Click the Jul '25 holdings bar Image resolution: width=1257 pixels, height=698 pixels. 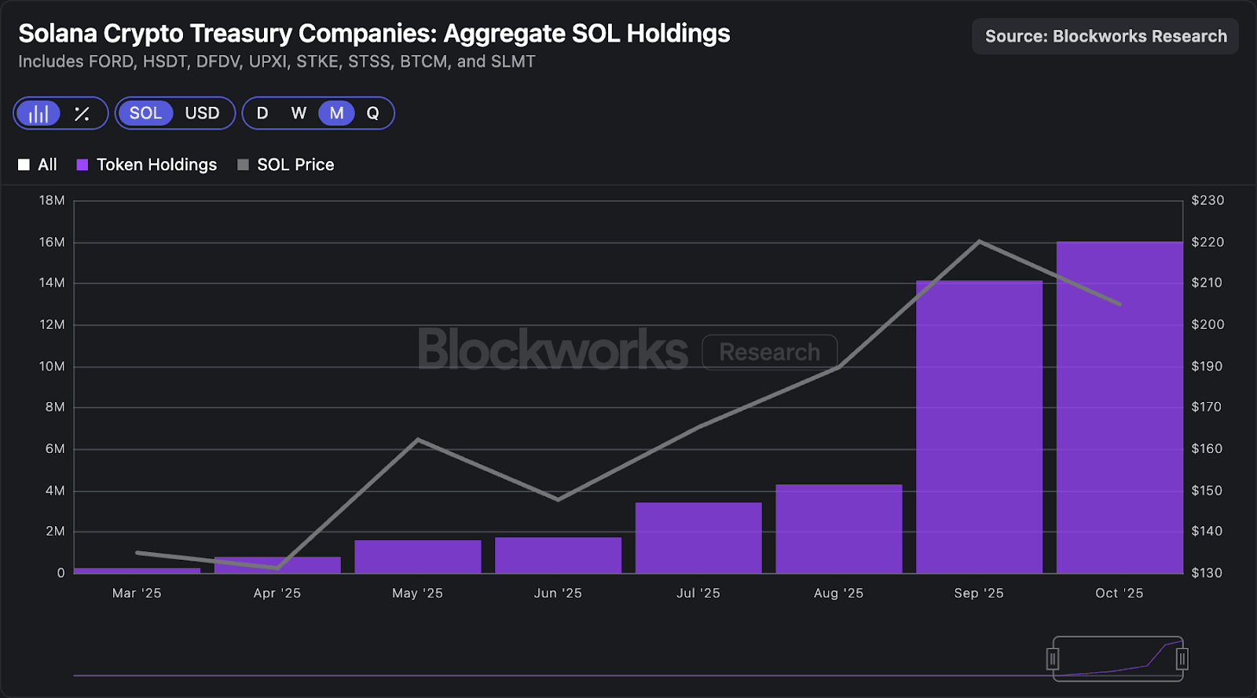click(698, 538)
